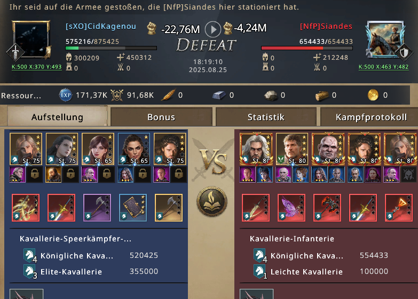Viewport: 418px width, 299px height.
Task: Switch to the Statistik tab
Action: tap(266, 117)
